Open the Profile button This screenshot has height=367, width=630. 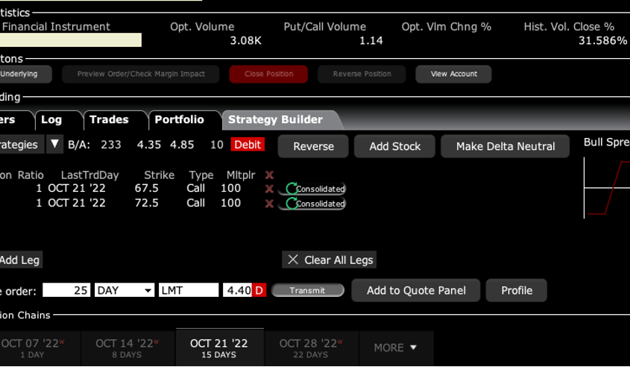[517, 290]
